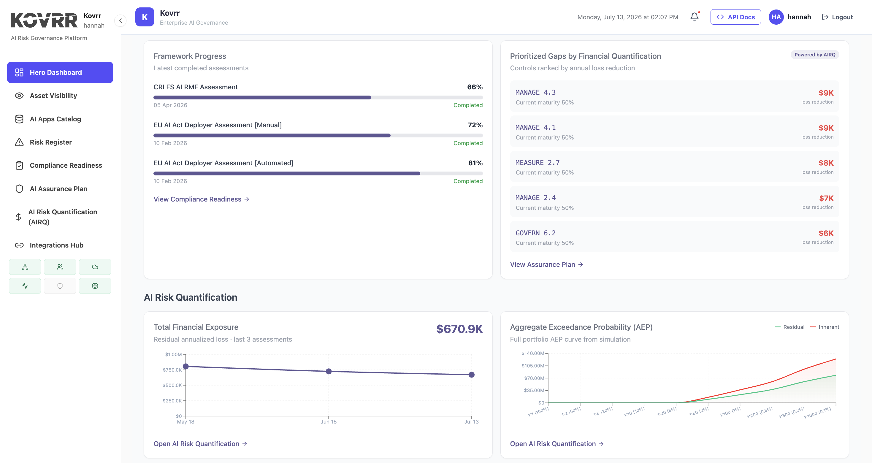The height and width of the screenshot is (463, 872).
Task: Click the 81% completion value
Action: coord(475,163)
